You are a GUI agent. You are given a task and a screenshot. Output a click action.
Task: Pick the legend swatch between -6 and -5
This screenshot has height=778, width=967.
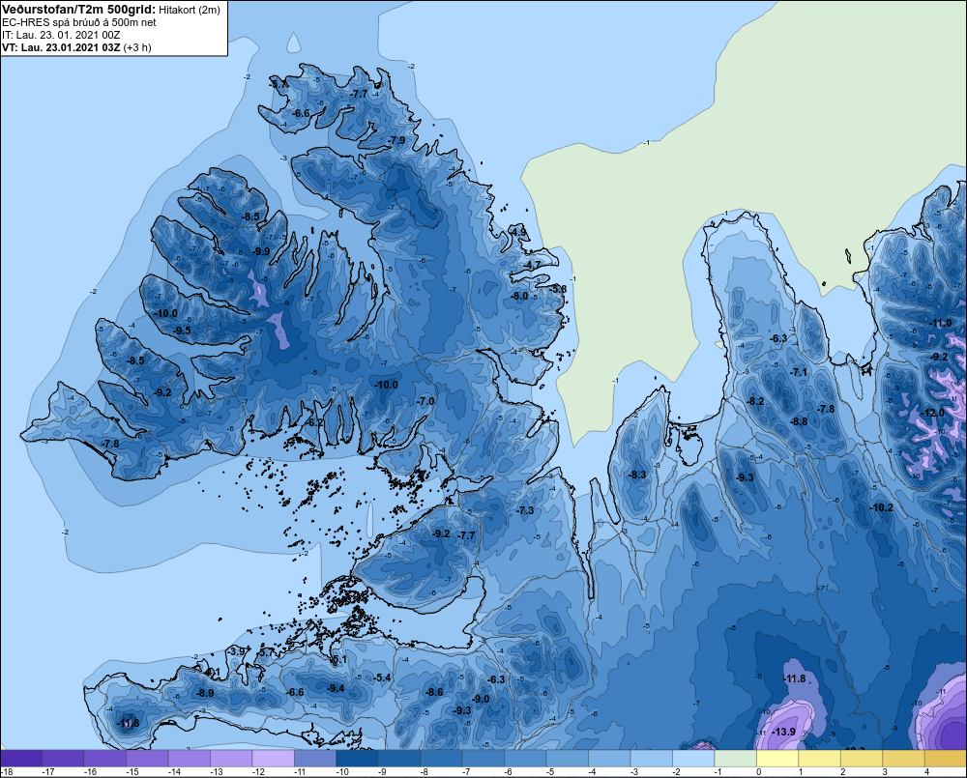click(525, 759)
